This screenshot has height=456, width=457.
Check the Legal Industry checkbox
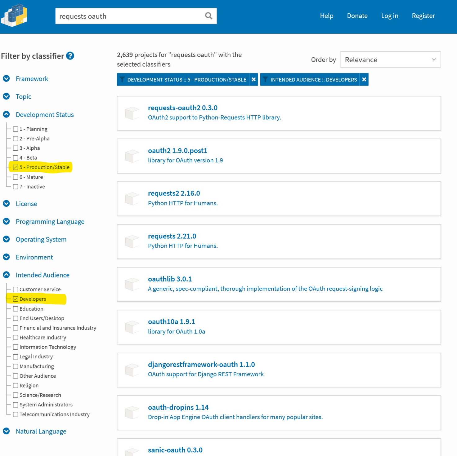click(16, 357)
